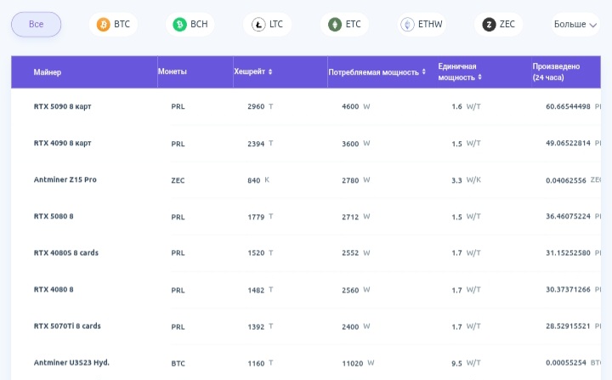Click hashrate value 1520
The width and height of the screenshot is (612, 380).
[x=256, y=253]
